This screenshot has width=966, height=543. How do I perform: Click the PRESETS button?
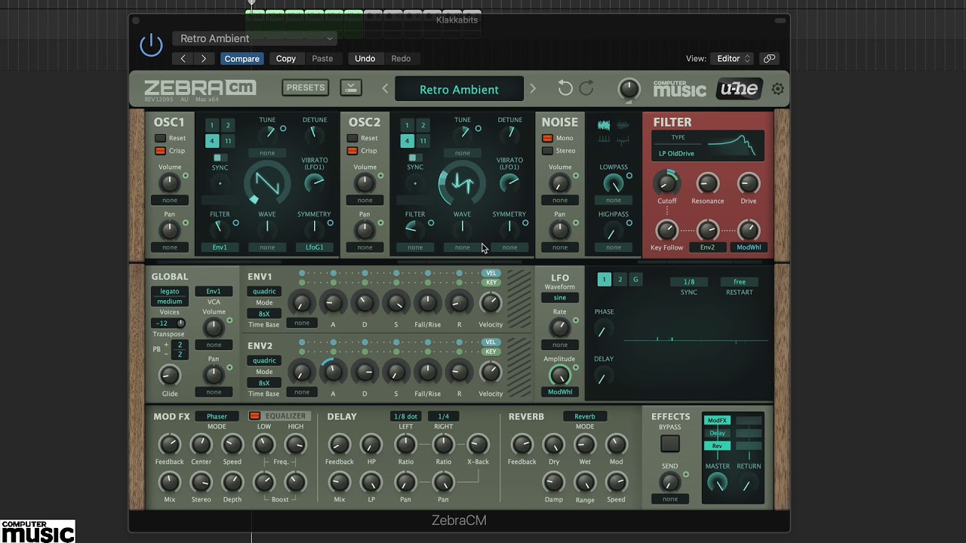[306, 87]
